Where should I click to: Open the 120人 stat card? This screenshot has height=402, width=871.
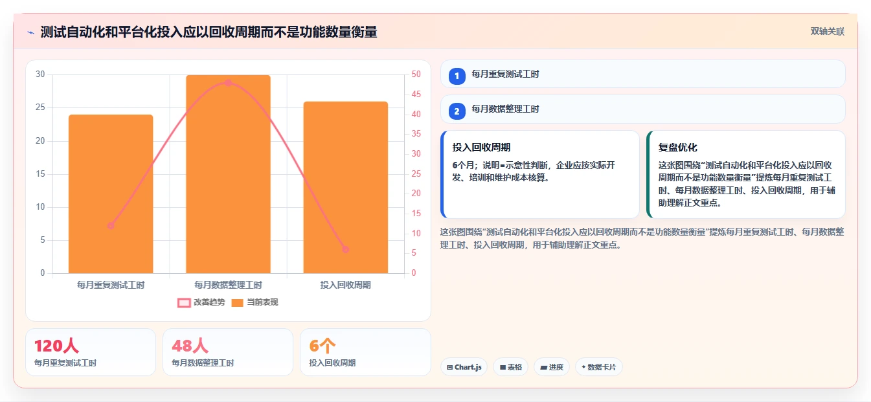[x=91, y=352]
